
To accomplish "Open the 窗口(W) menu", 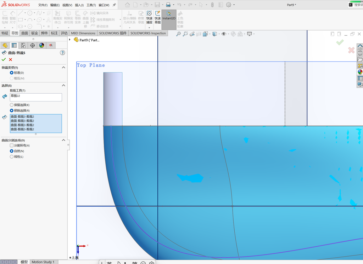I will [104, 5].
